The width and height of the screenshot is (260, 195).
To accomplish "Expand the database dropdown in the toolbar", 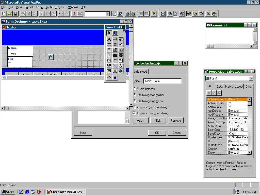I will [108, 14].
